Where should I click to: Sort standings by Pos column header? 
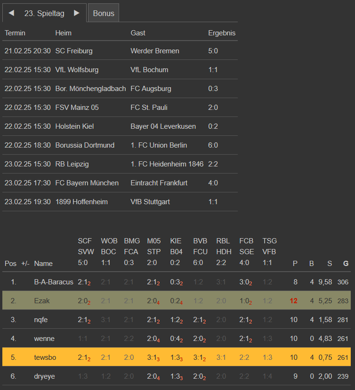10,264
